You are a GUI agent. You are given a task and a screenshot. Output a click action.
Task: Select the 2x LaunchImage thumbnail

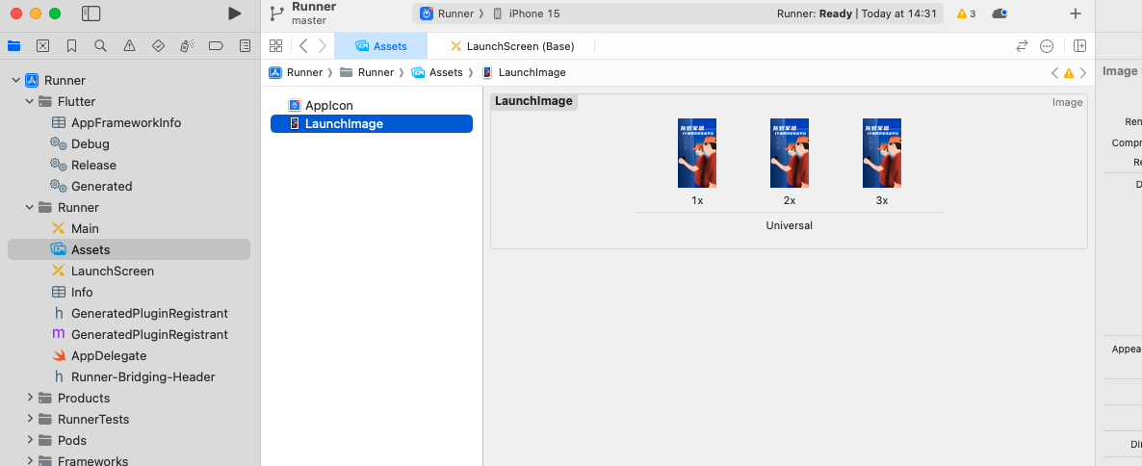790,153
